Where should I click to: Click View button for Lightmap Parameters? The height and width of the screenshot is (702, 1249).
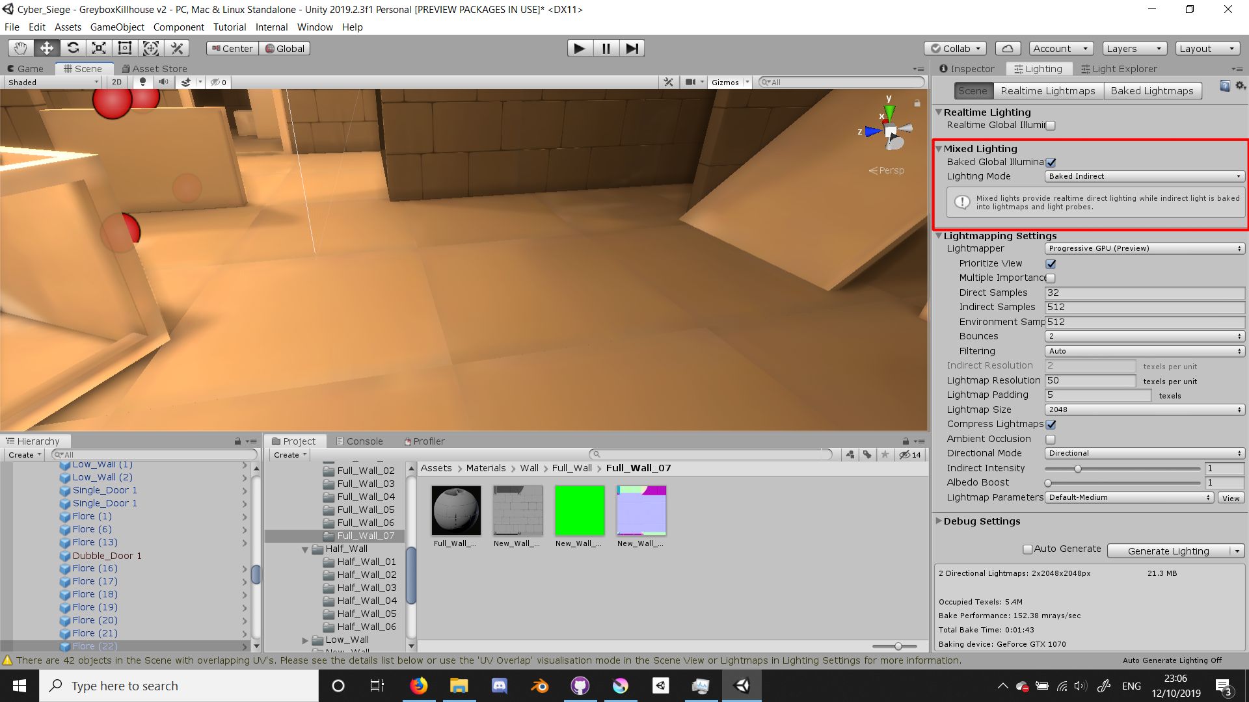(x=1231, y=498)
